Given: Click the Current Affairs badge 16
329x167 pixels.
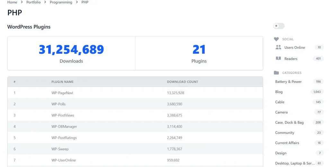Looking at the screenshot, I should (x=319, y=143).
